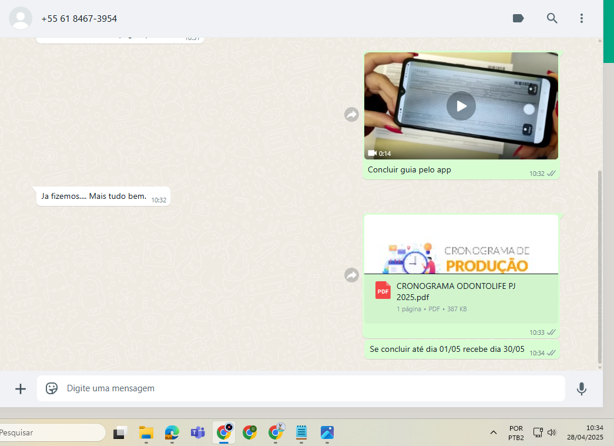Start recording a voice message

581,388
